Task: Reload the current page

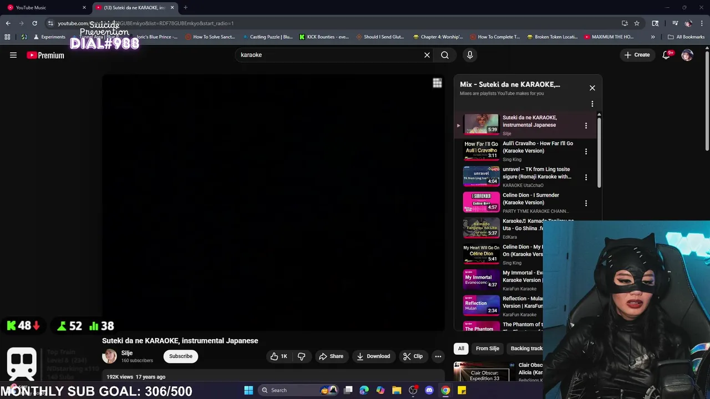Action: point(34,23)
